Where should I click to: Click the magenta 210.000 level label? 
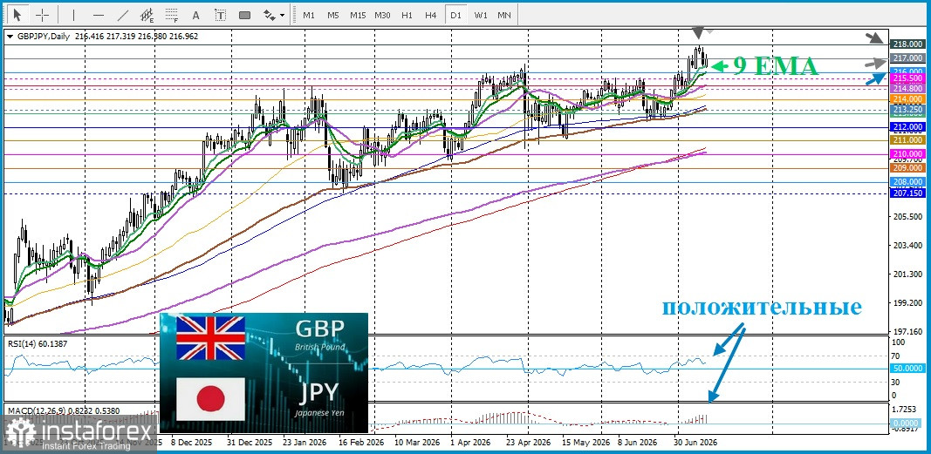[907, 154]
